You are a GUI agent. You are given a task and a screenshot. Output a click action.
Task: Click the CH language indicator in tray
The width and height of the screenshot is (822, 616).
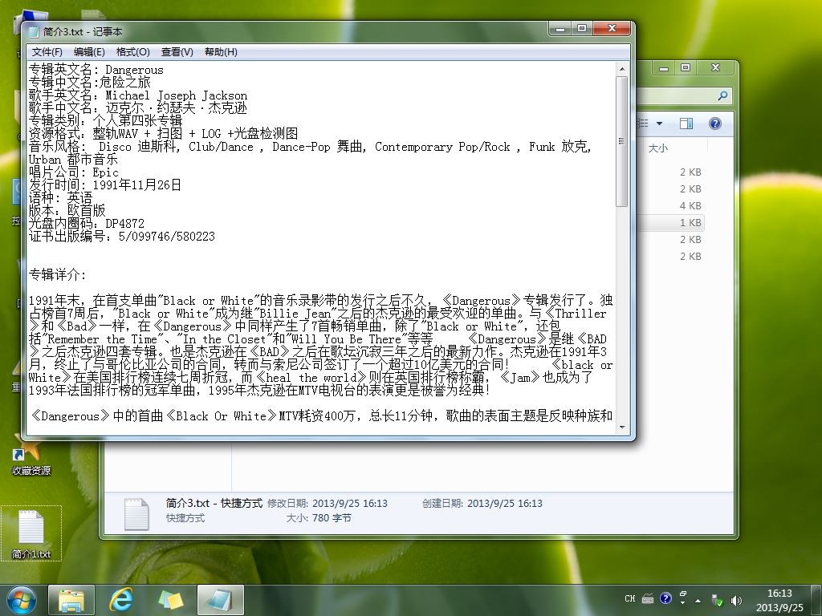[x=630, y=598]
